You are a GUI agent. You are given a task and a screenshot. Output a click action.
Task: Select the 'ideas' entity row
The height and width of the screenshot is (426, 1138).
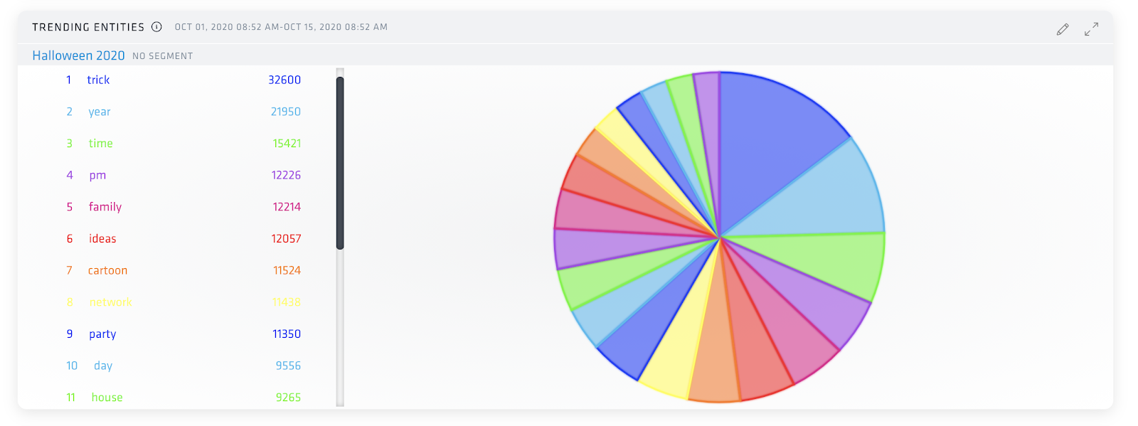coord(102,239)
